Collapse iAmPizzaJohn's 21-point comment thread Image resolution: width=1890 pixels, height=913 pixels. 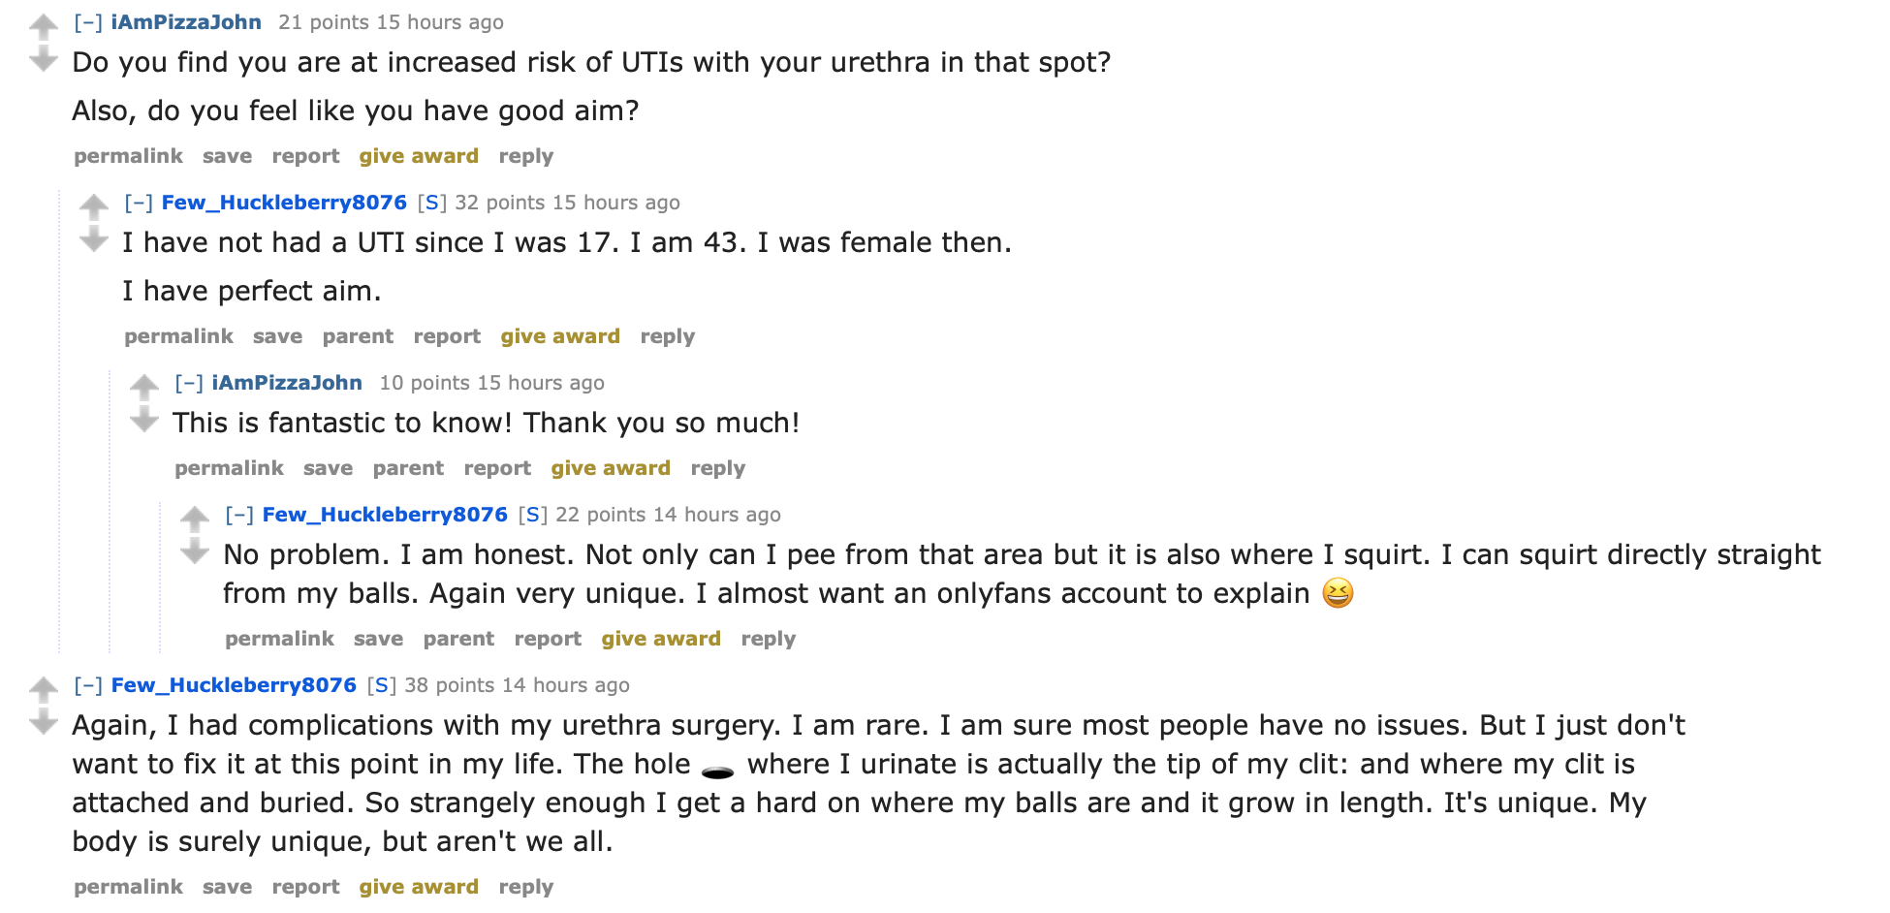tap(88, 22)
